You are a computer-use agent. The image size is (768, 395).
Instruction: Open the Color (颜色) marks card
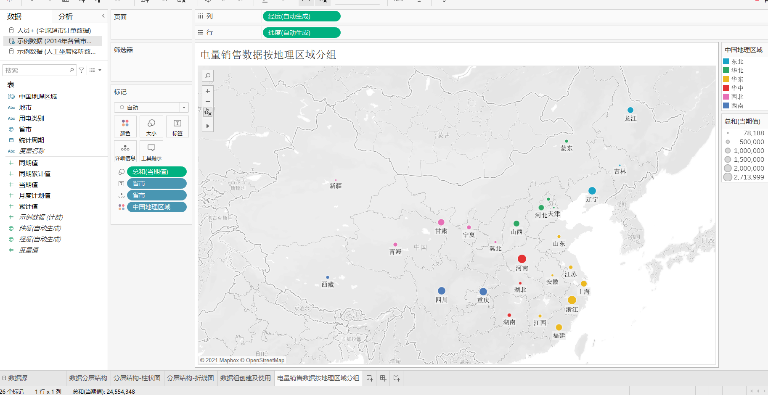[125, 127]
